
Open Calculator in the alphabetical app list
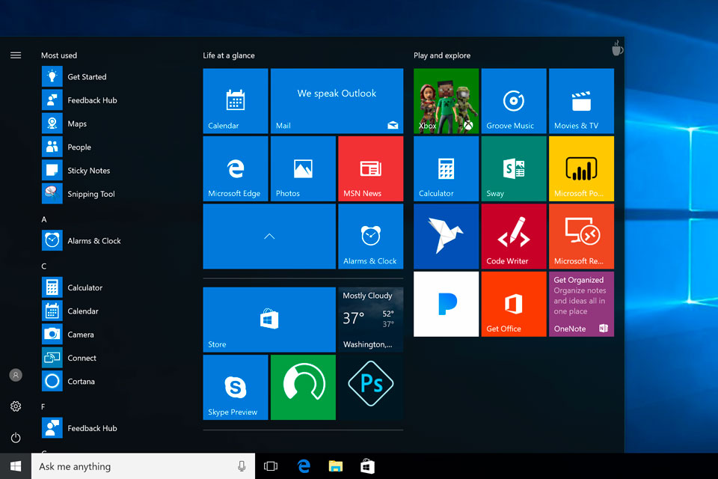tap(72, 287)
